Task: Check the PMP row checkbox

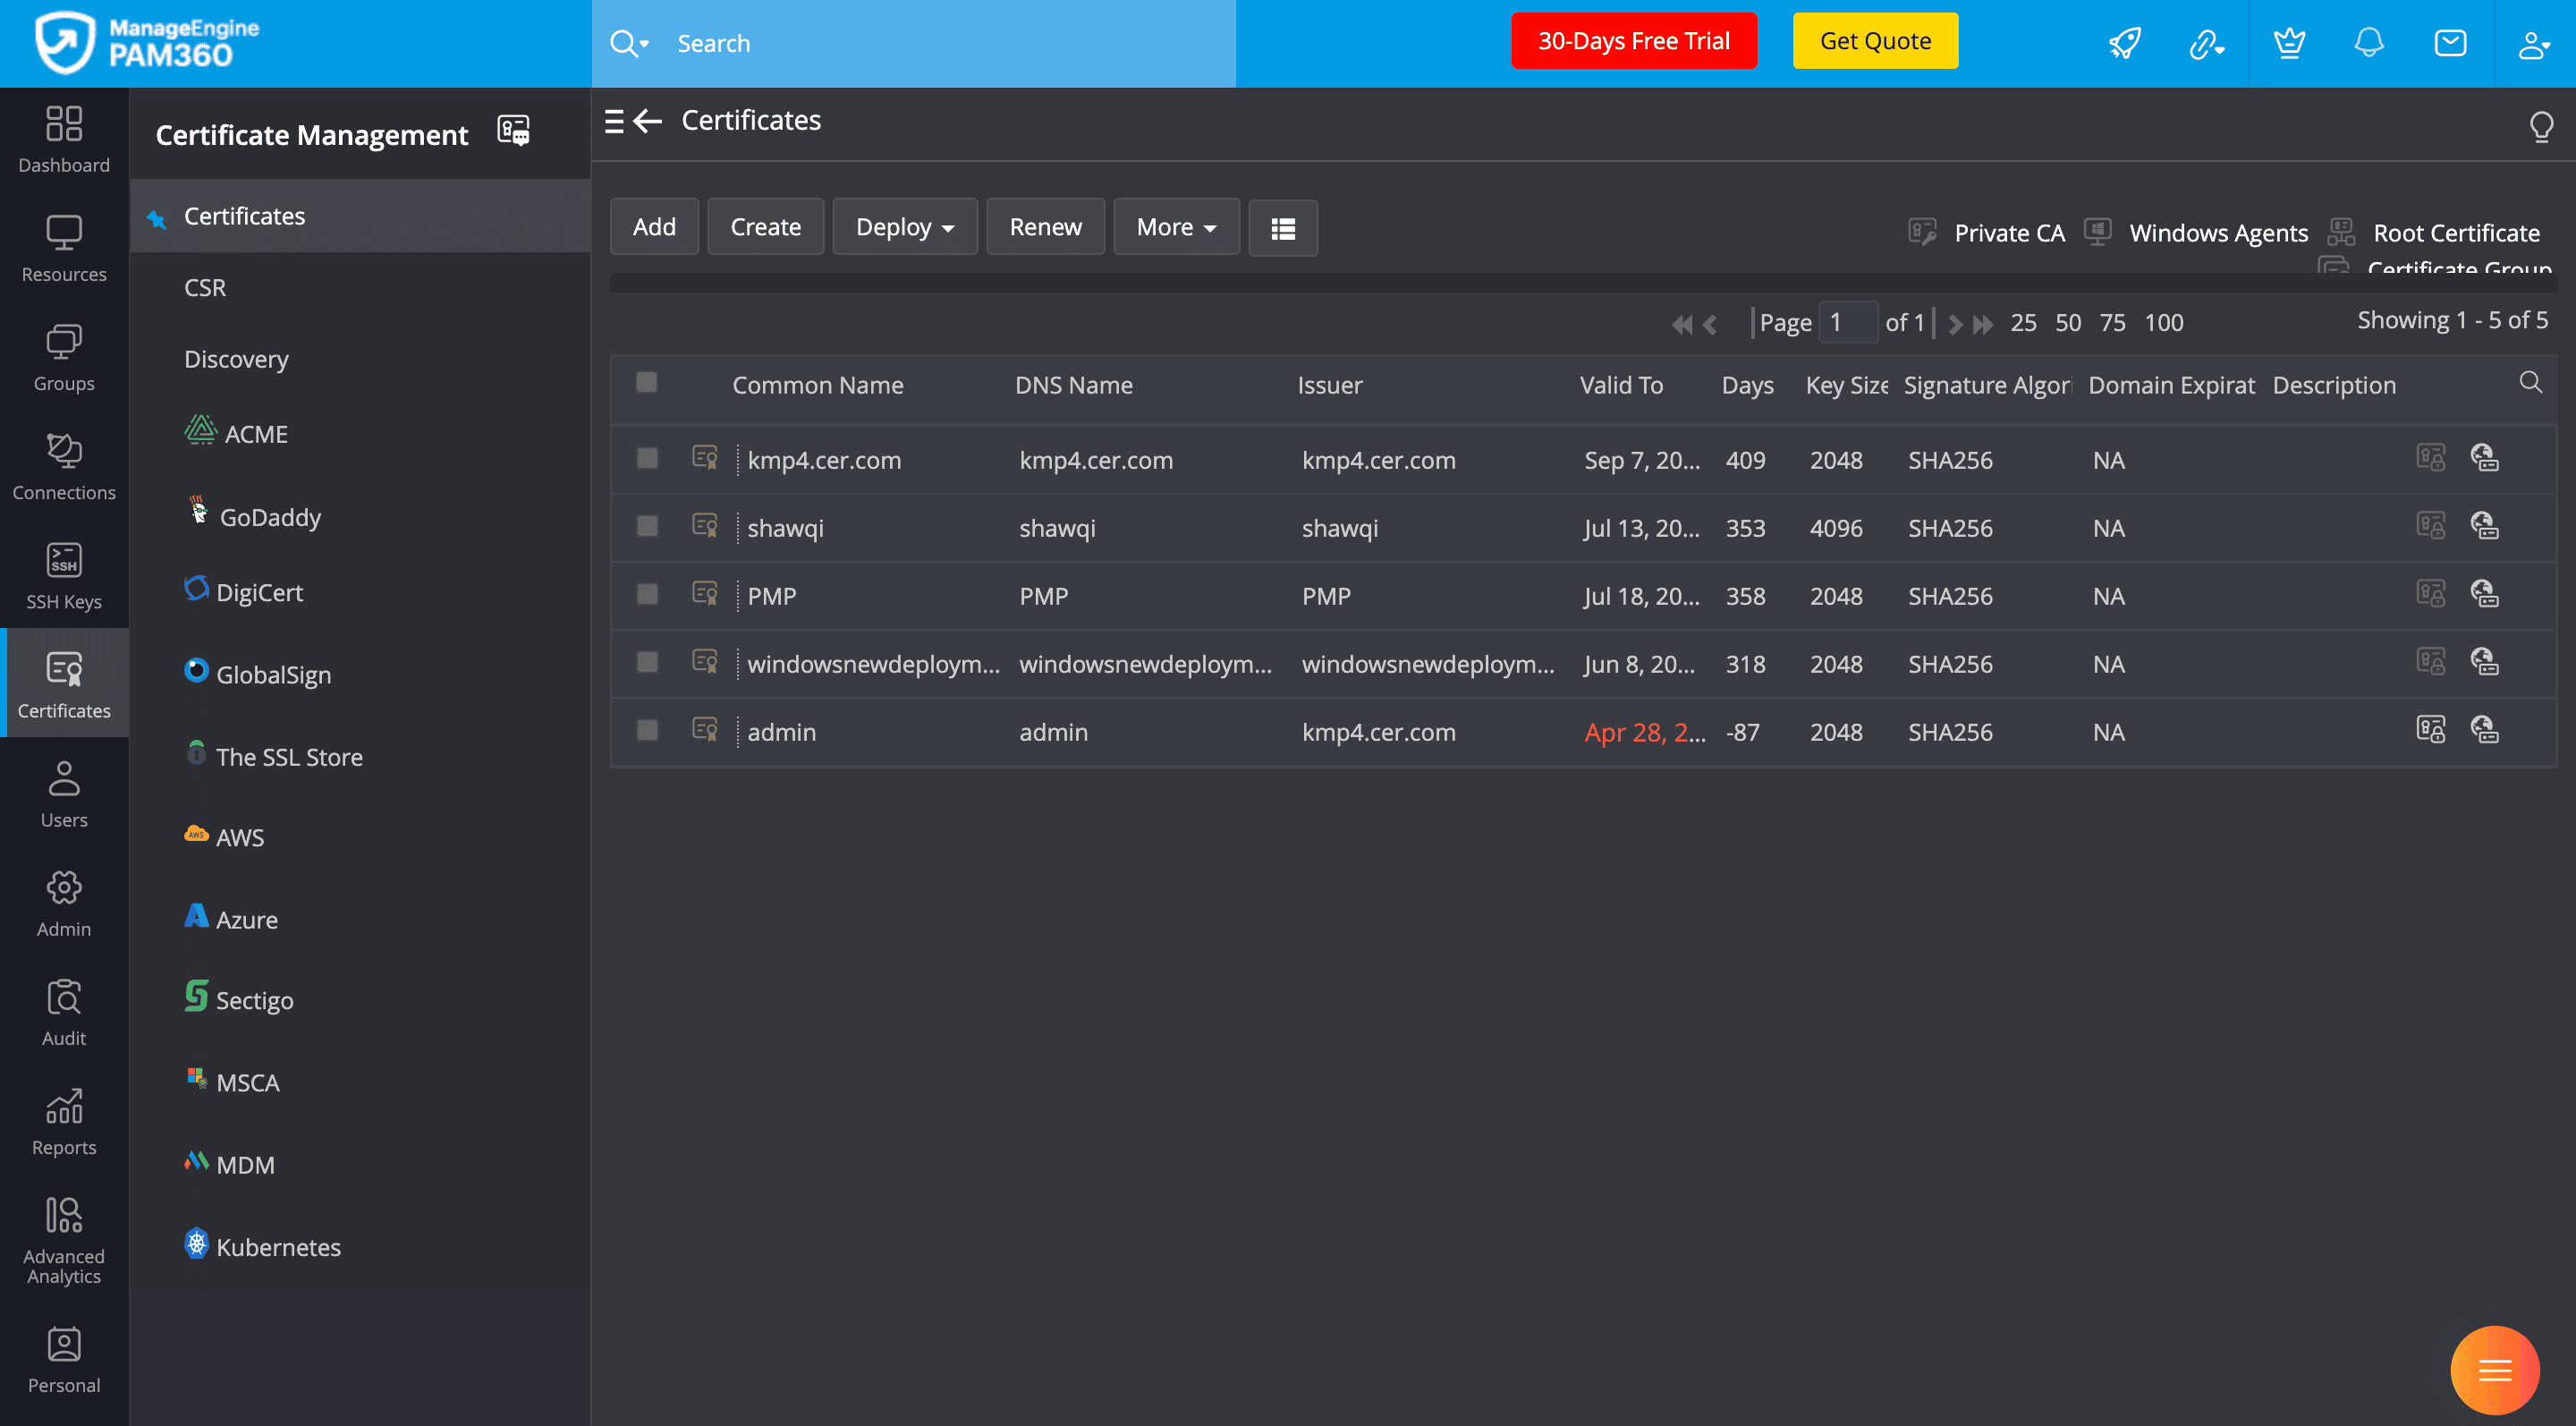Action: 647,594
